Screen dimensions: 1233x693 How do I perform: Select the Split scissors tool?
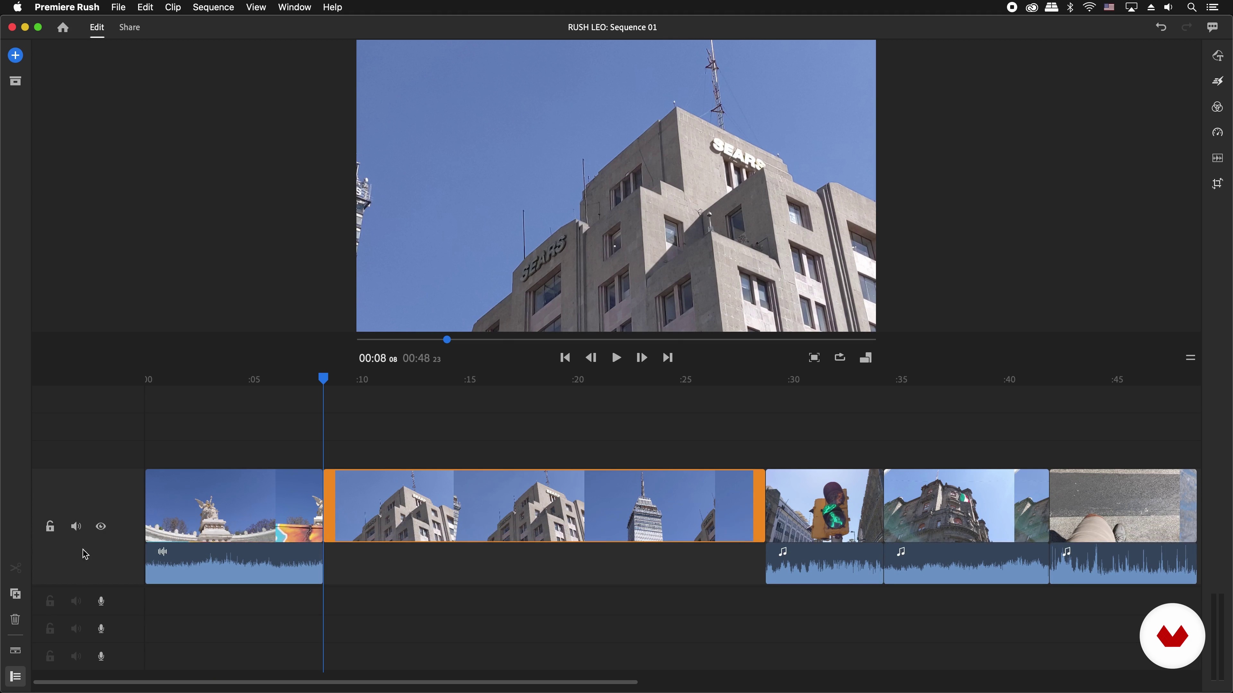[15, 568]
